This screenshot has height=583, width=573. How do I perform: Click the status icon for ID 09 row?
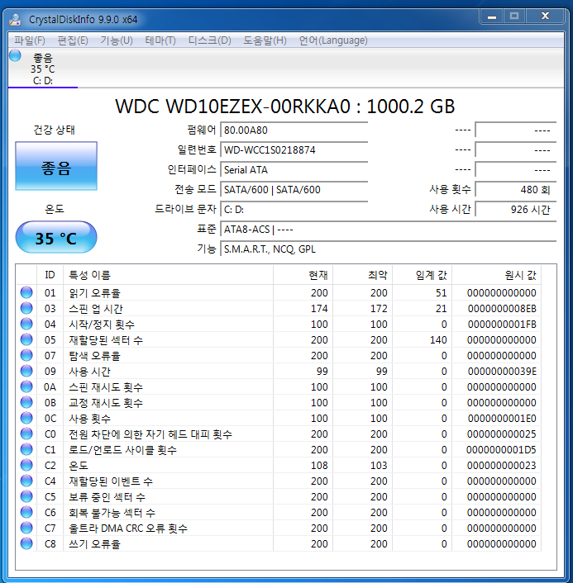pyautogui.click(x=26, y=371)
